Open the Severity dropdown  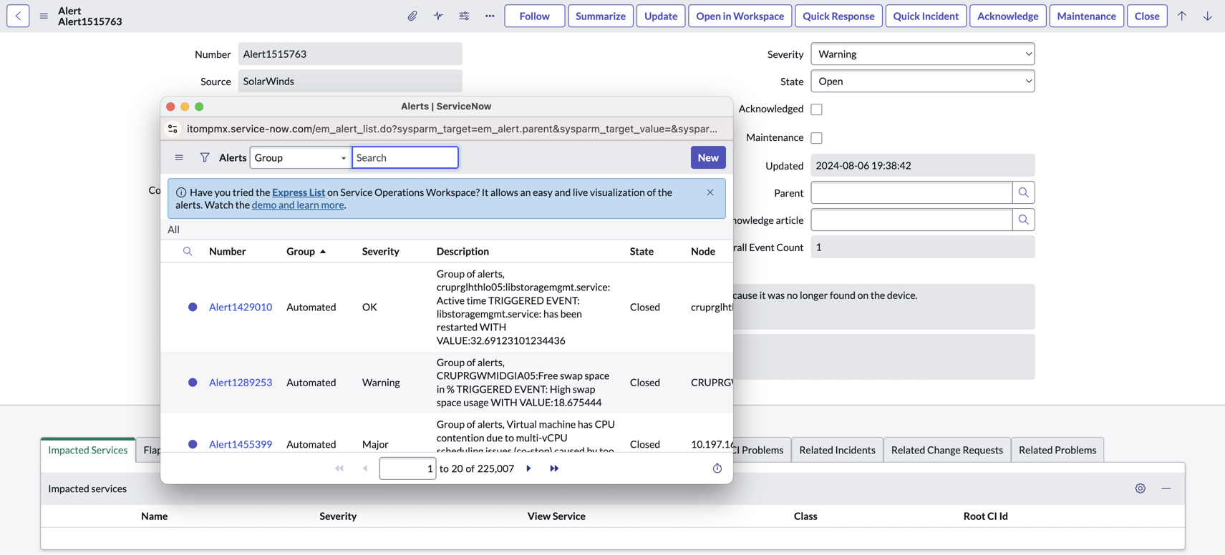click(922, 54)
